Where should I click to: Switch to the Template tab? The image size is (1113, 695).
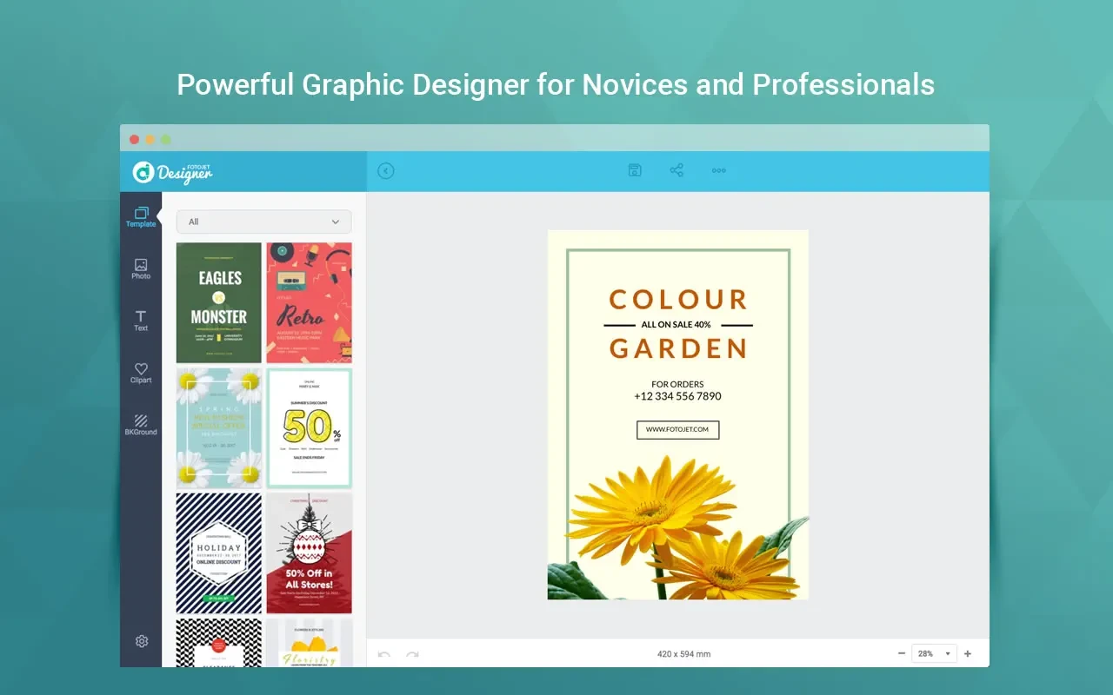coord(141,216)
